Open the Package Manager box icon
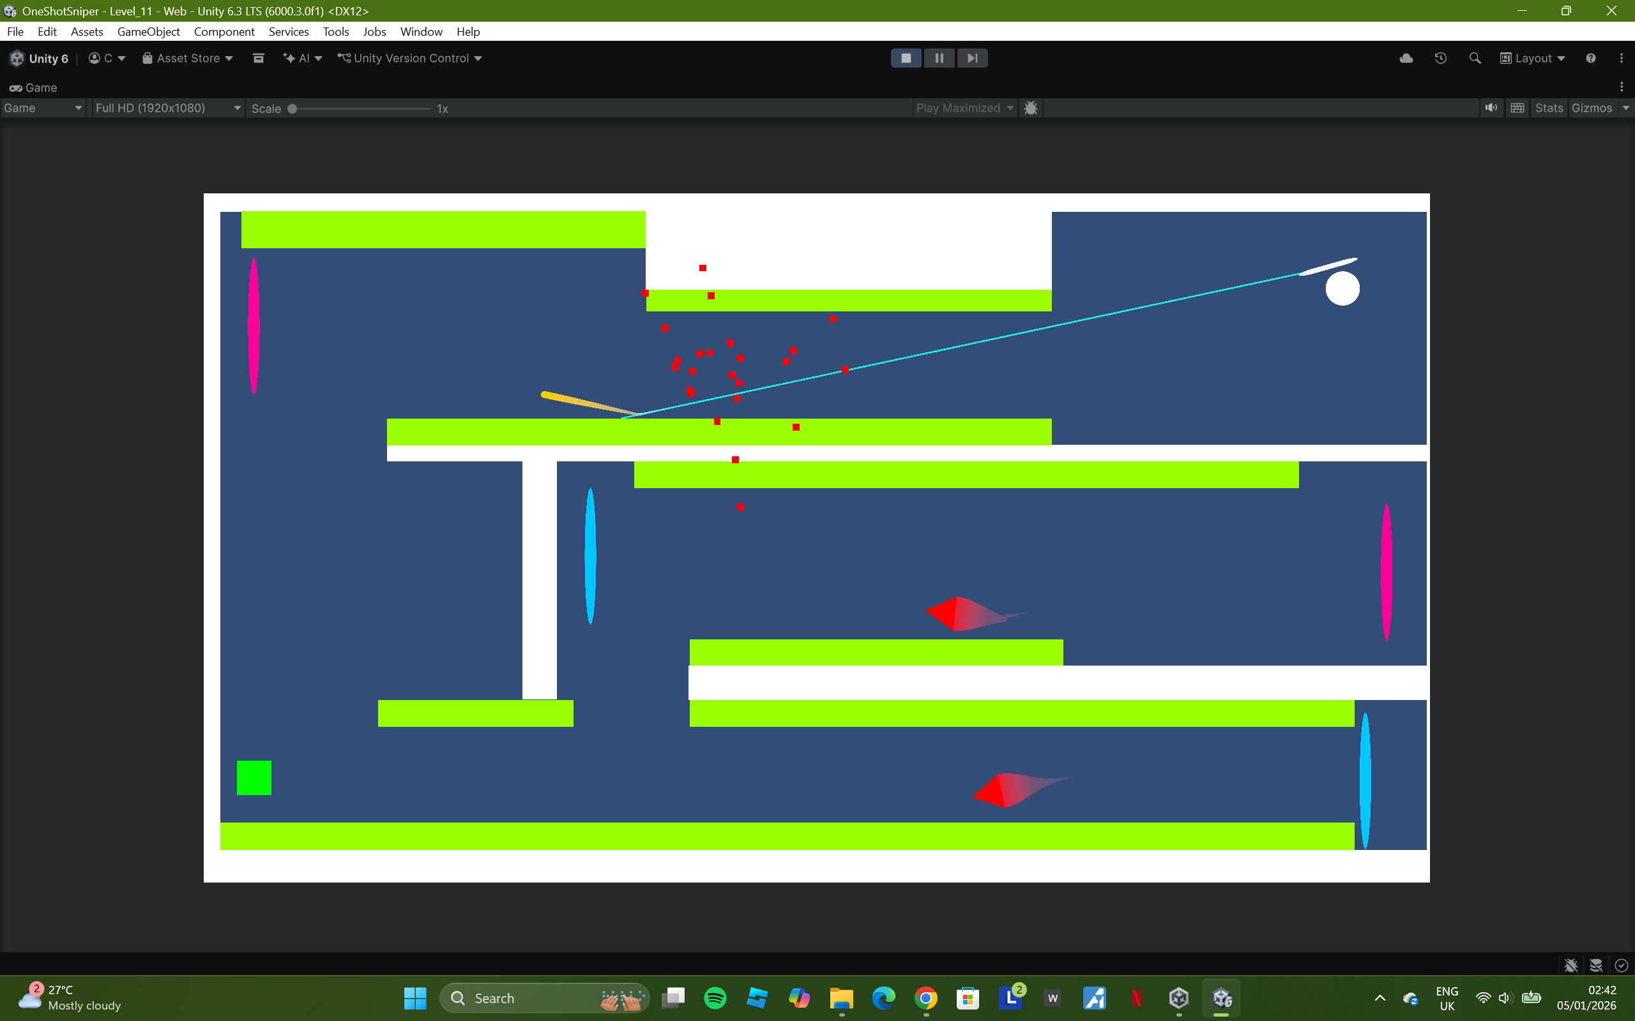The image size is (1635, 1021). click(258, 58)
